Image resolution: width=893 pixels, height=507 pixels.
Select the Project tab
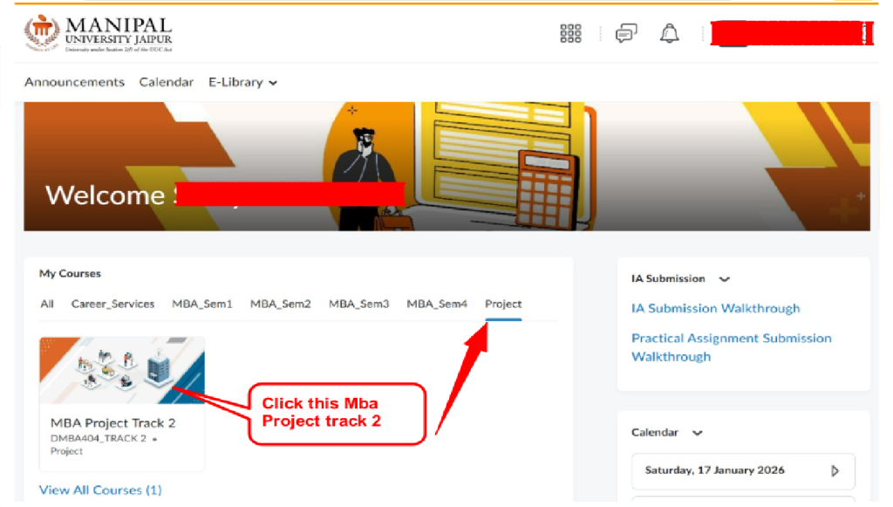[503, 305]
